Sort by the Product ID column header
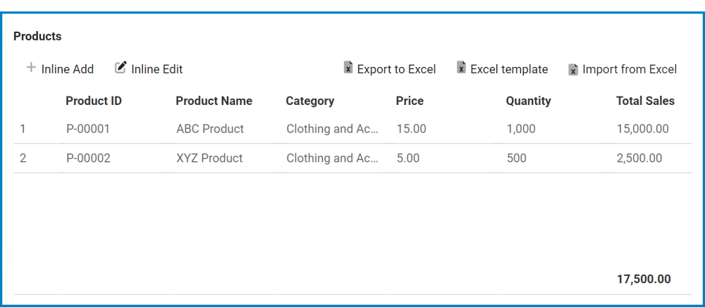The height and width of the screenshot is (307, 705). point(94,101)
